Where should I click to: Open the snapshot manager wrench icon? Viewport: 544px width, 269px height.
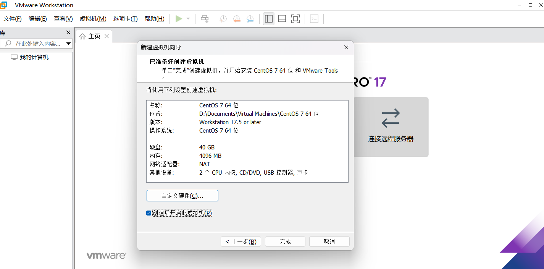pyautogui.click(x=250, y=19)
